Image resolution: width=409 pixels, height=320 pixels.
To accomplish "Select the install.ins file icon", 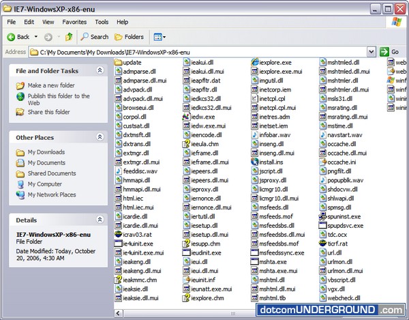I will [x=255, y=162].
